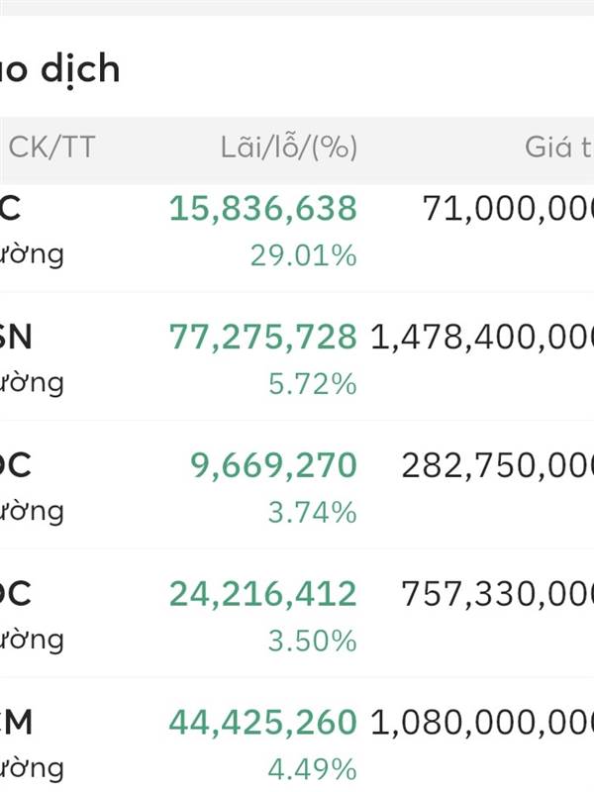This screenshot has width=594, height=792.
Task: Select the profit value 9,669,270
Action: click(272, 465)
